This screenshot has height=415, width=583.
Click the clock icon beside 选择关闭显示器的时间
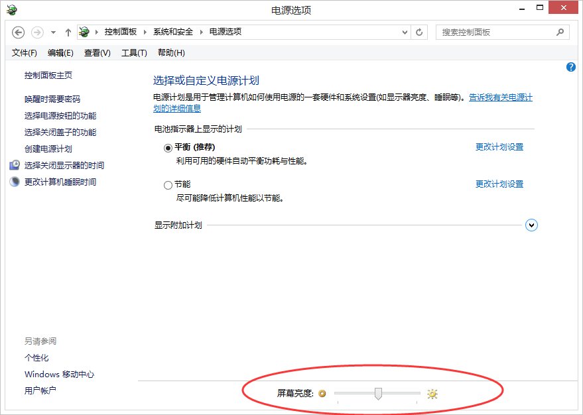click(x=15, y=165)
